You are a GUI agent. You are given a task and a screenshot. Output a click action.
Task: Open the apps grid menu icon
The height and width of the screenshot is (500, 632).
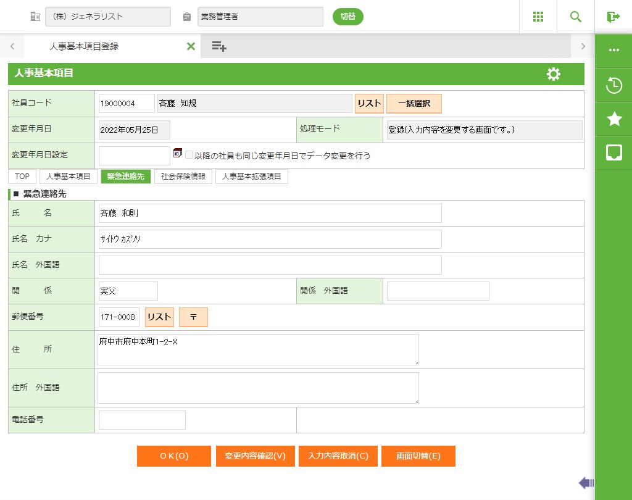pos(538,17)
